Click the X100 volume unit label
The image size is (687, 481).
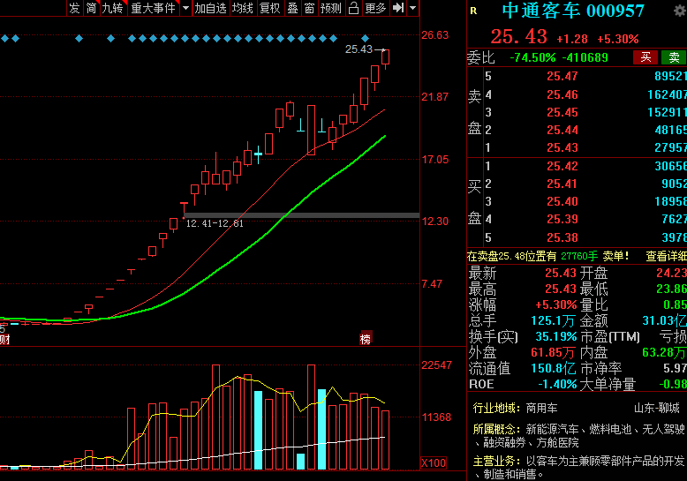click(x=434, y=463)
